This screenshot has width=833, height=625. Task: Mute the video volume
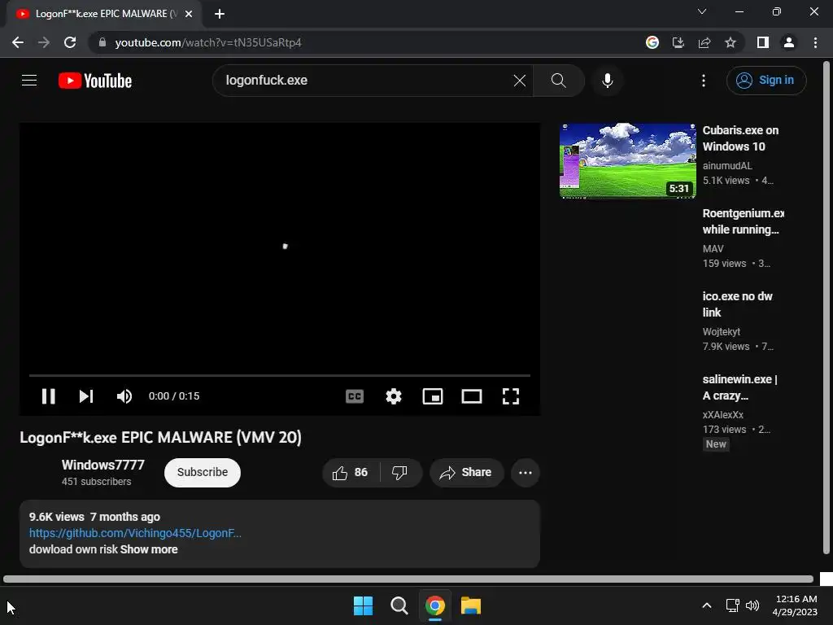pyautogui.click(x=124, y=396)
